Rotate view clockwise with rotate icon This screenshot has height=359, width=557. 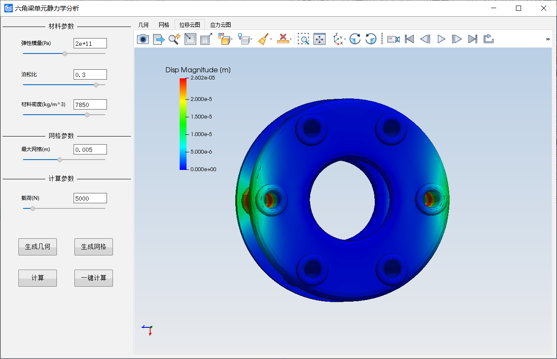click(x=355, y=39)
